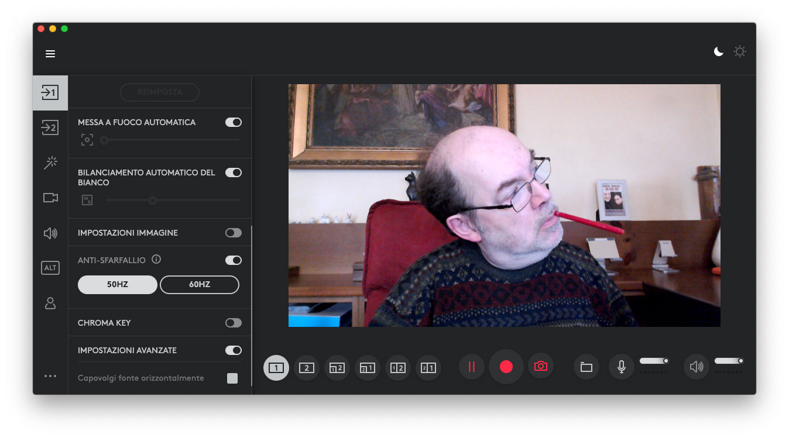This screenshot has height=438, width=789.
Task: Select 50HZ anti-flicker option
Action: tap(118, 285)
